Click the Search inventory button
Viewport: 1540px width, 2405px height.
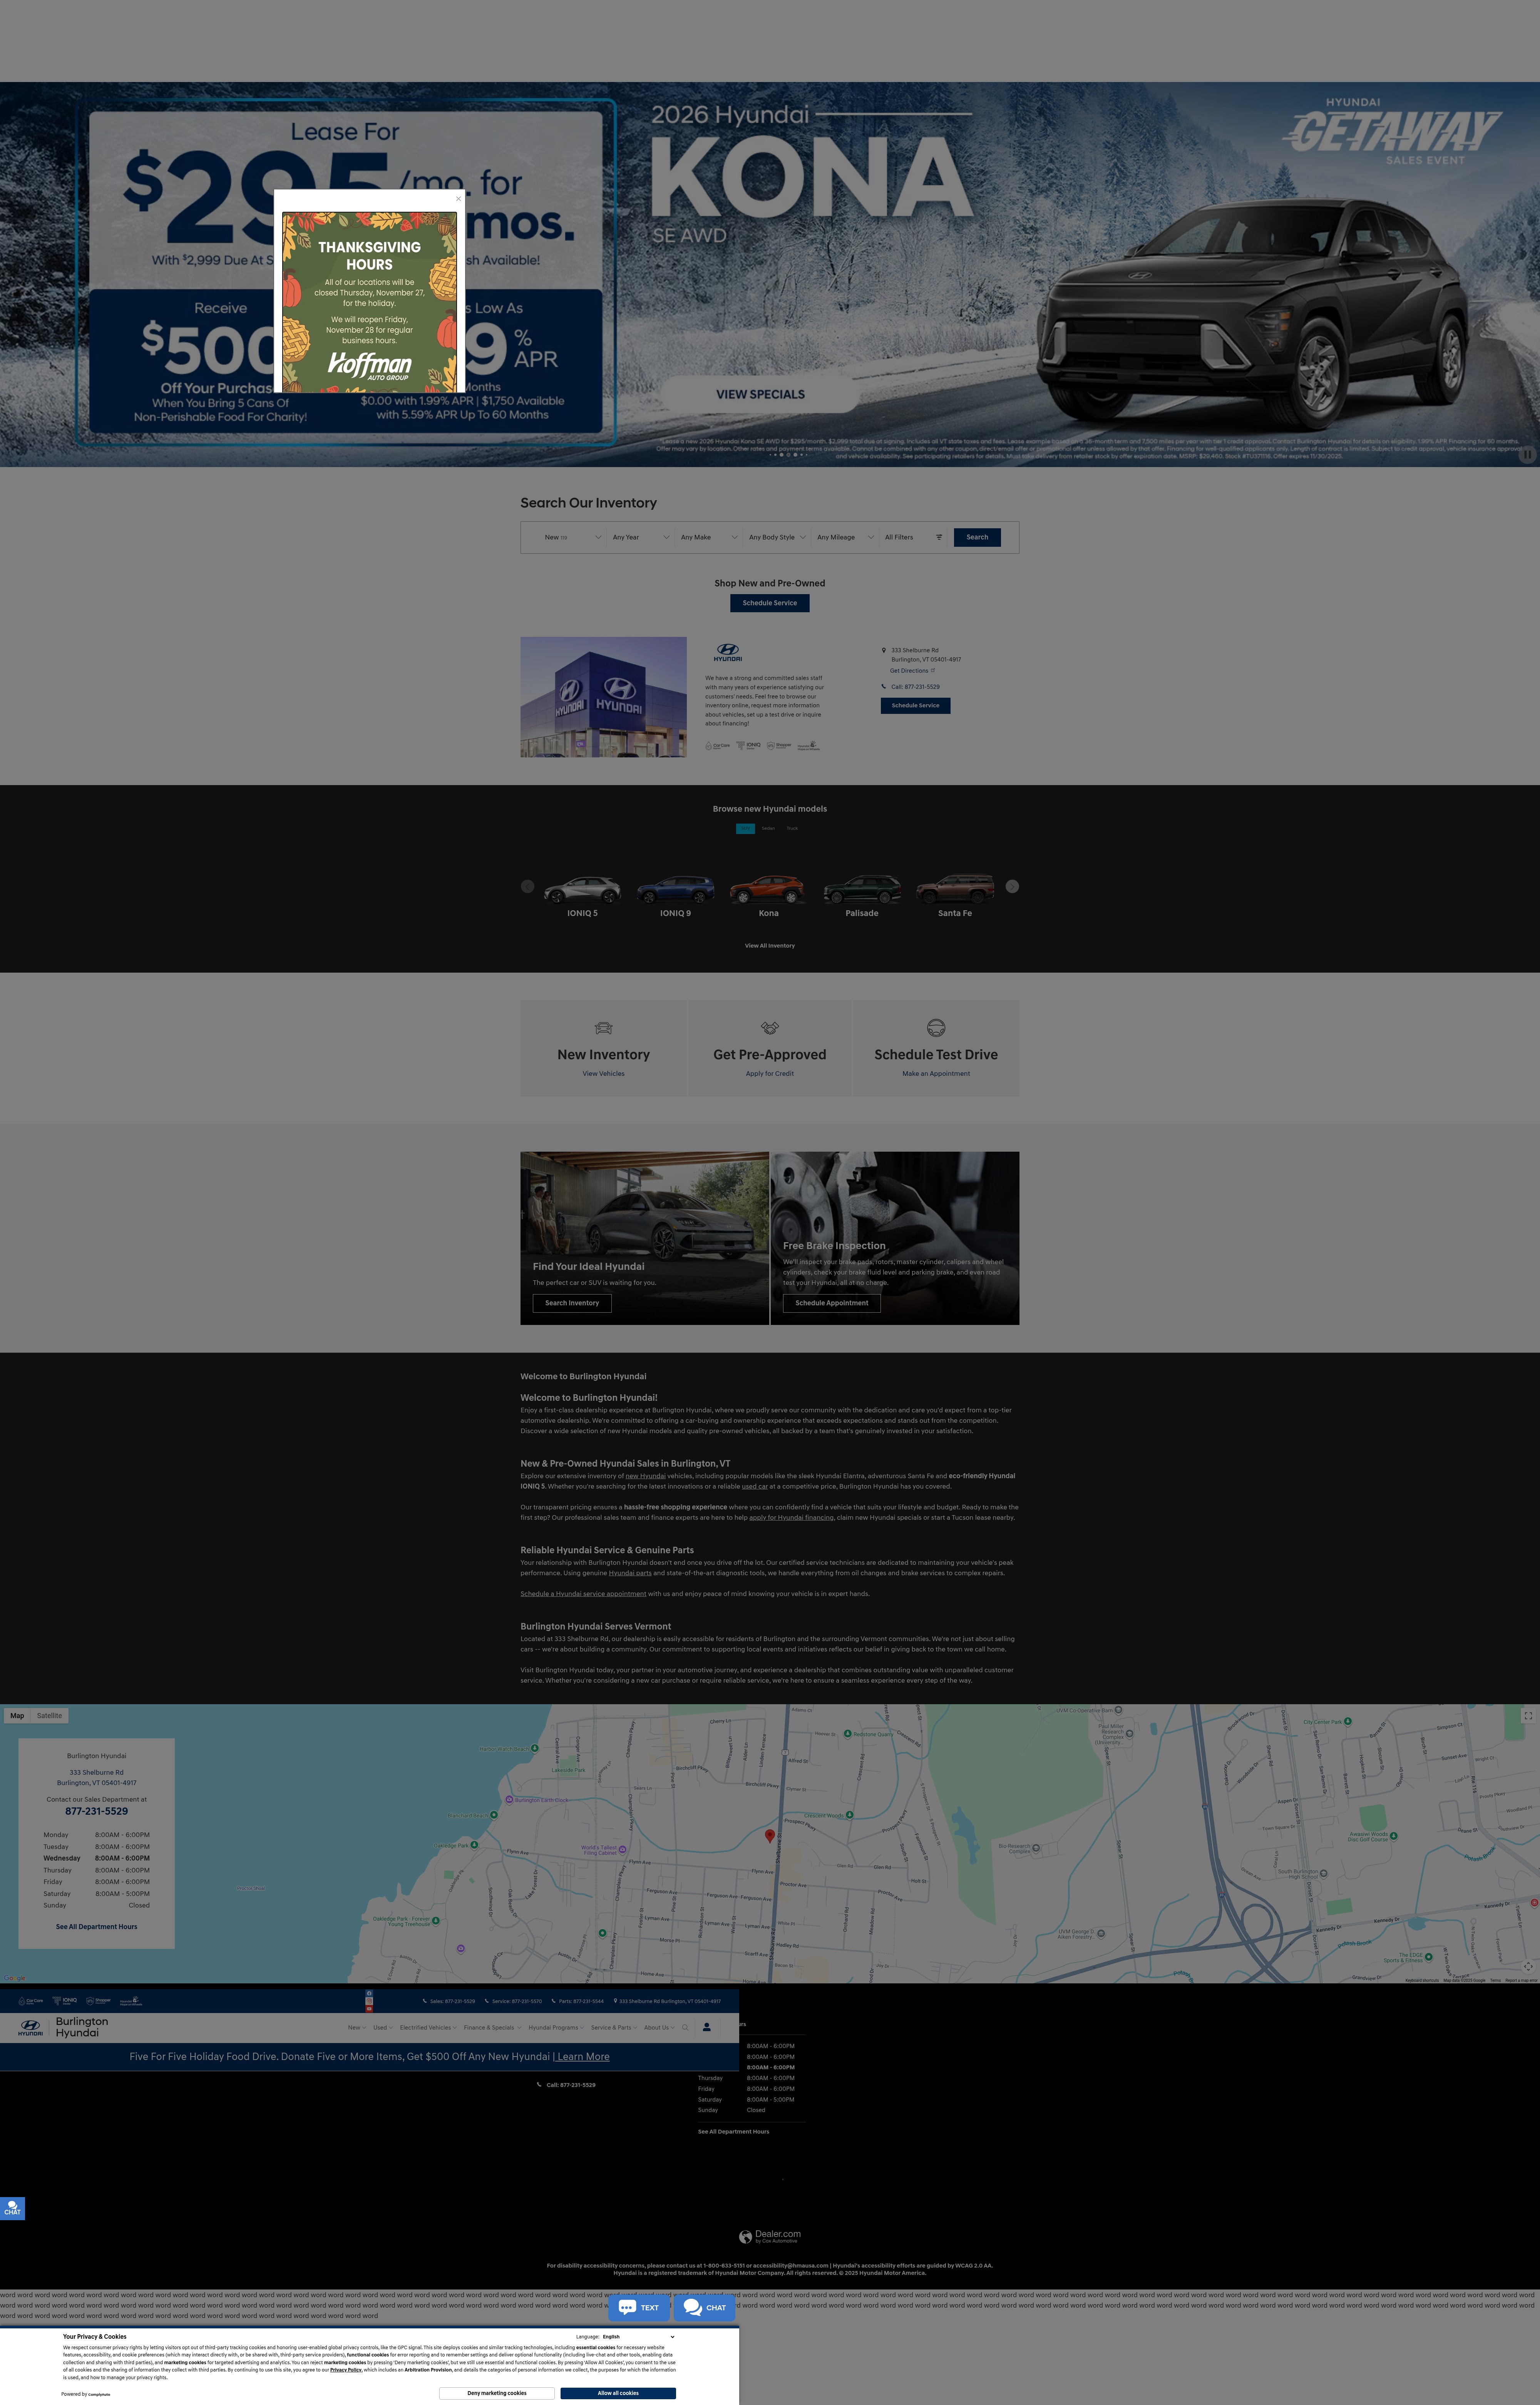(977, 537)
